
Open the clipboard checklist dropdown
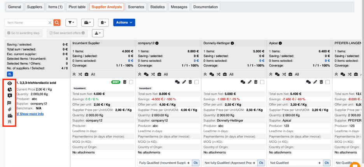coord(103,23)
